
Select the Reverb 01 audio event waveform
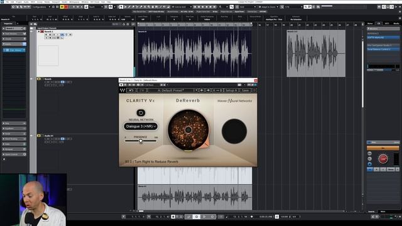[194, 53]
